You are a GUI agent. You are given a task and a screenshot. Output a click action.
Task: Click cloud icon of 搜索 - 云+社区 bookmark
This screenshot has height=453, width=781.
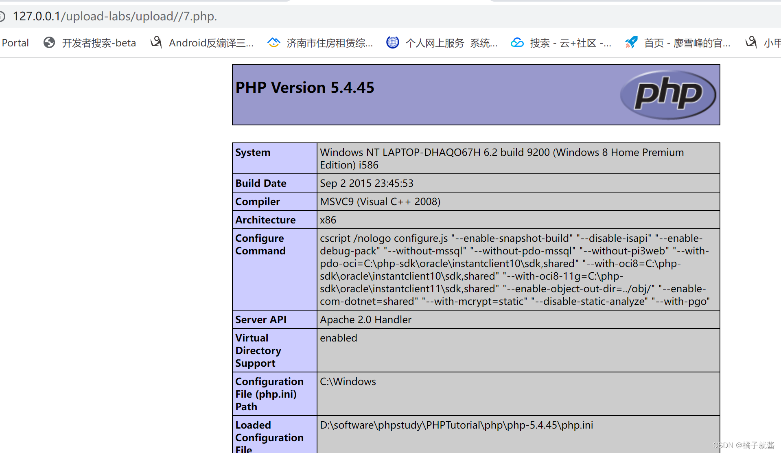(517, 42)
